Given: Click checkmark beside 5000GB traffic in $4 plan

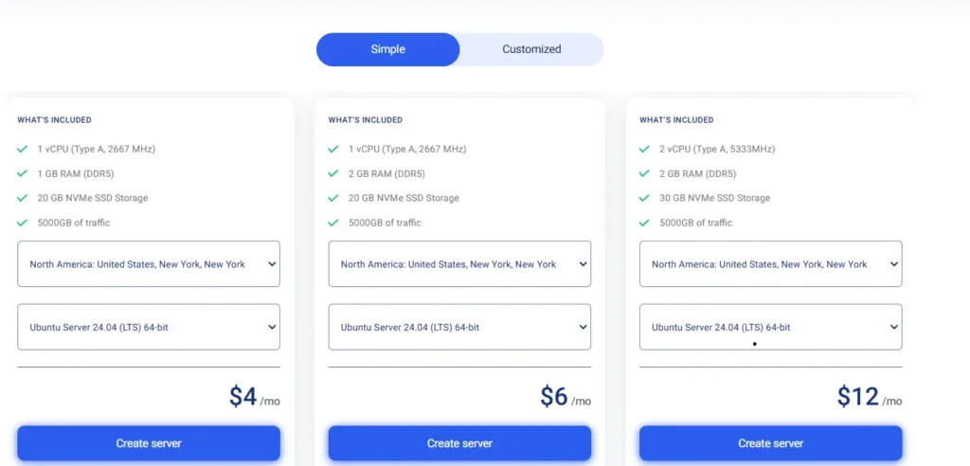Looking at the screenshot, I should [x=23, y=223].
